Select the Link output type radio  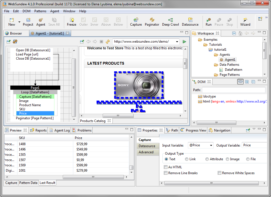187,159
